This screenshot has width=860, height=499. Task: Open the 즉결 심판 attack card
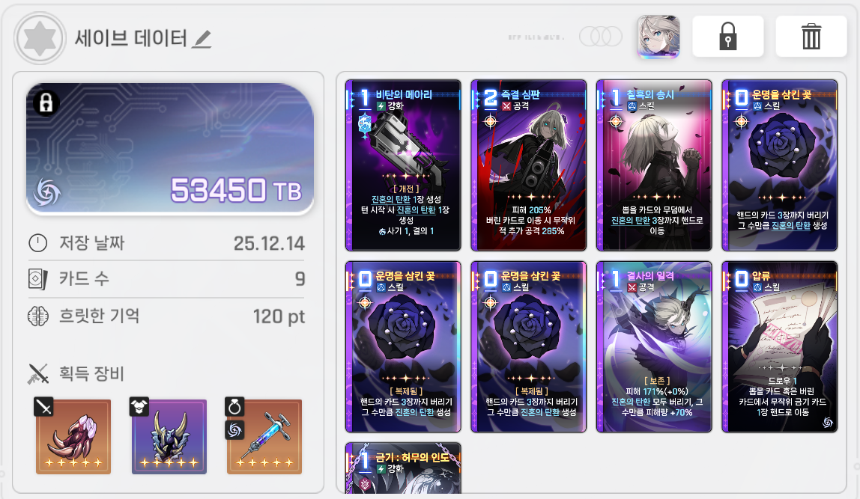pos(529,165)
